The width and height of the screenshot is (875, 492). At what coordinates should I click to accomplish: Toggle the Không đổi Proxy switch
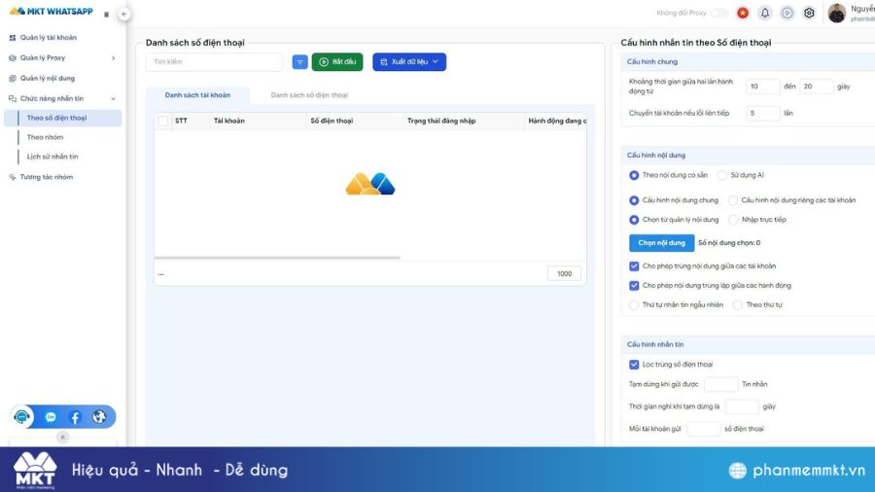(719, 13)
